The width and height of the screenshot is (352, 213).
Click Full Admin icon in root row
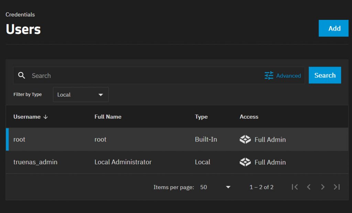(x=245, y=139)
